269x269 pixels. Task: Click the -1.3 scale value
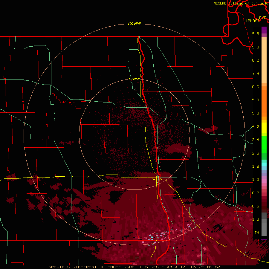(254, 219)
